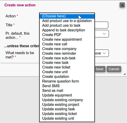Open 'Pr. default, this action...' dropdown chevron
The width and height of the screenshot is (127, 123).
coord(104,34)
